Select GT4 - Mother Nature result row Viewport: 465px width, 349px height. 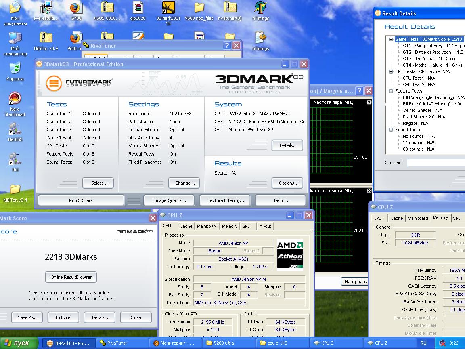click(x=432, y=65)
